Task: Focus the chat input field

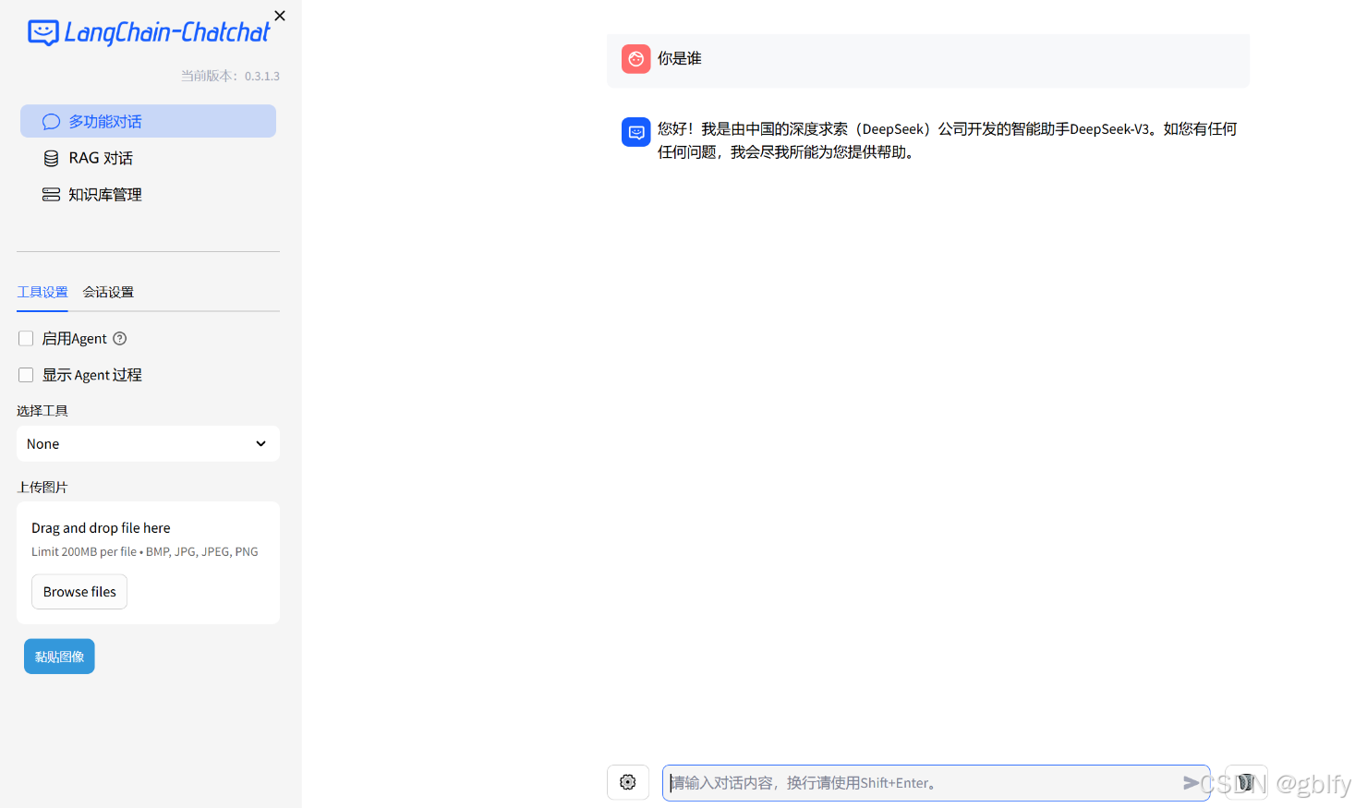Action: (x=924, y=782)
